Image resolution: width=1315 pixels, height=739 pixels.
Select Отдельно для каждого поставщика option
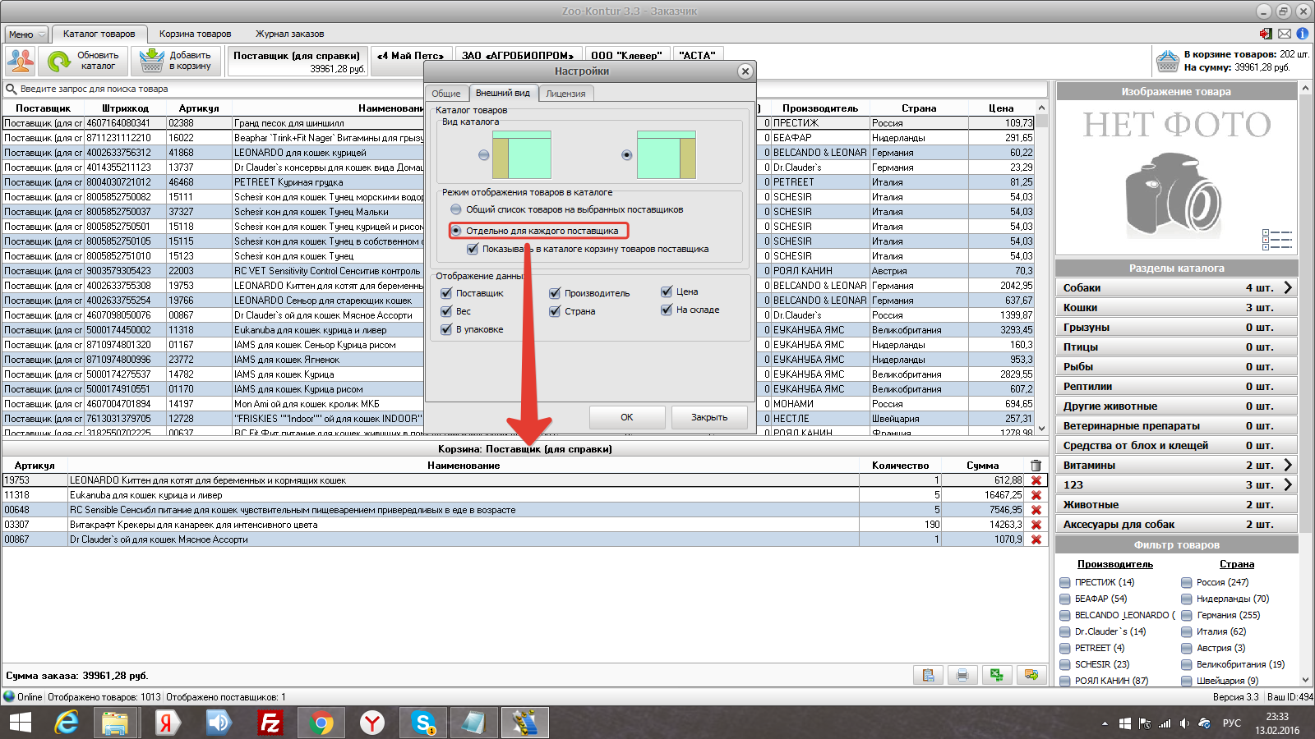click(x=456, y=231)
